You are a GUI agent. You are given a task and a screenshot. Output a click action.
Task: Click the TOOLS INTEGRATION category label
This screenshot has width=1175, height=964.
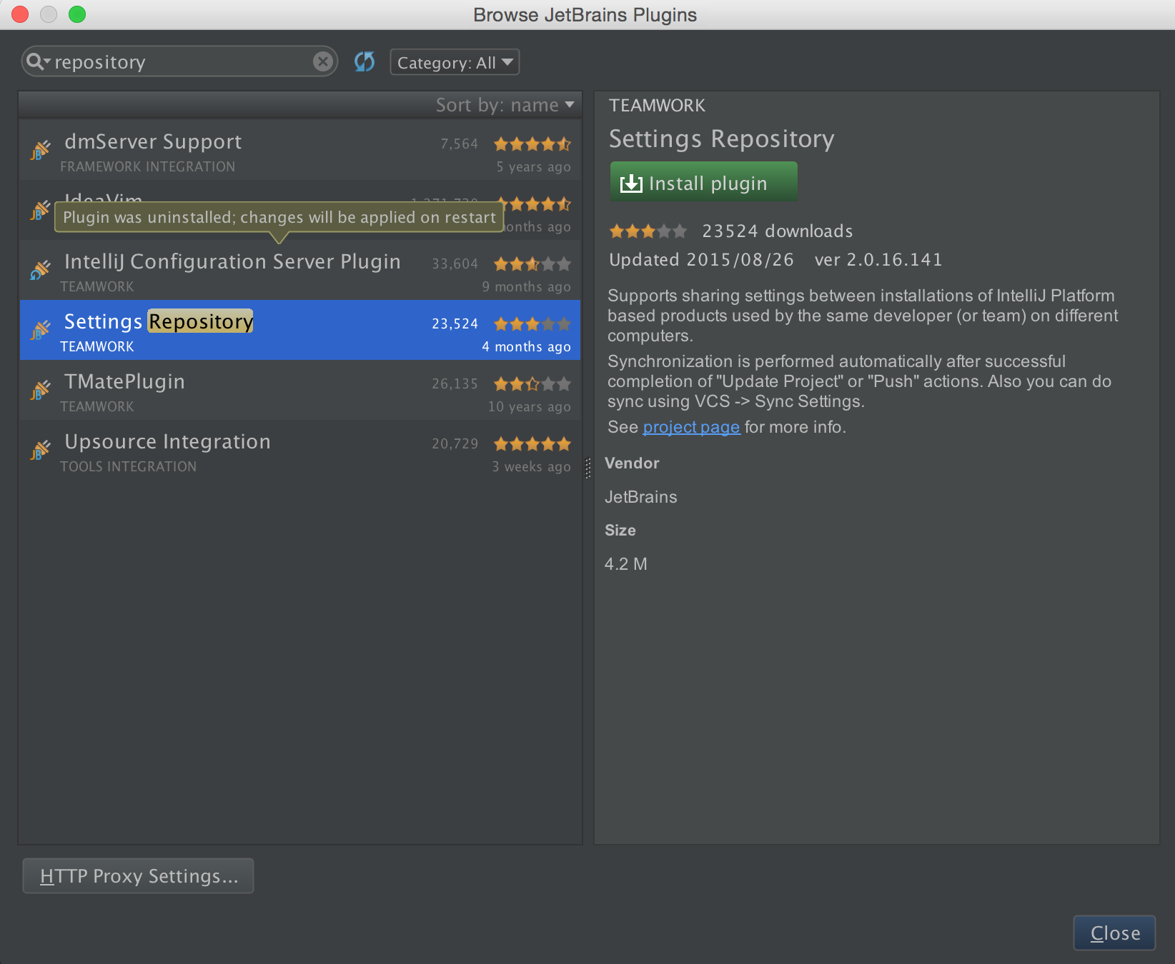(x=128, y=466)
